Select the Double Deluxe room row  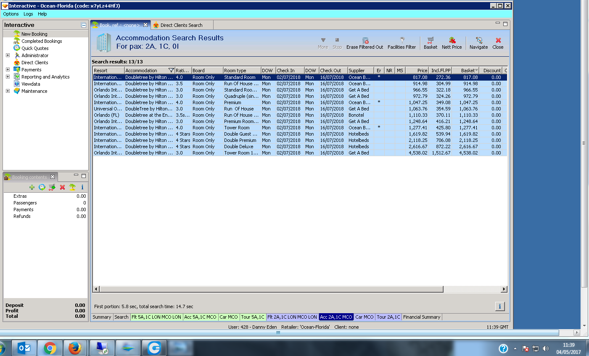[300, 147]
